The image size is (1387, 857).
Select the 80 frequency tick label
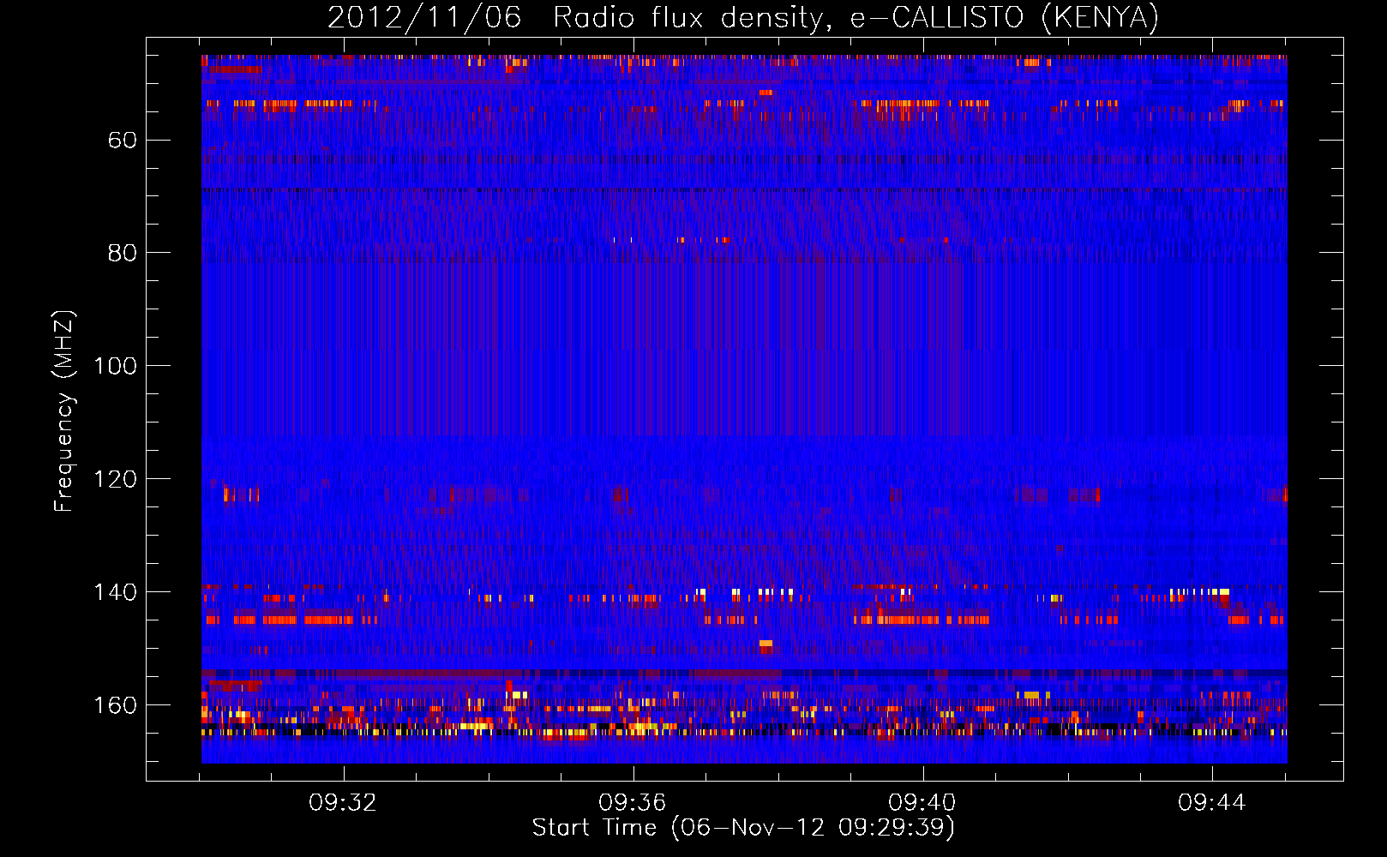click(x=122, y=253)
